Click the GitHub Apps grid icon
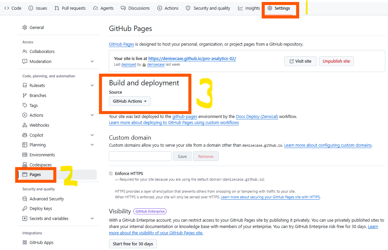Screen dimensions: 388x250 [x=25, y=242]
